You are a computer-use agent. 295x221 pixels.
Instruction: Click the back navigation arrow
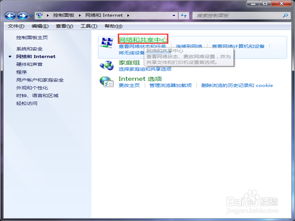[10, 15]
